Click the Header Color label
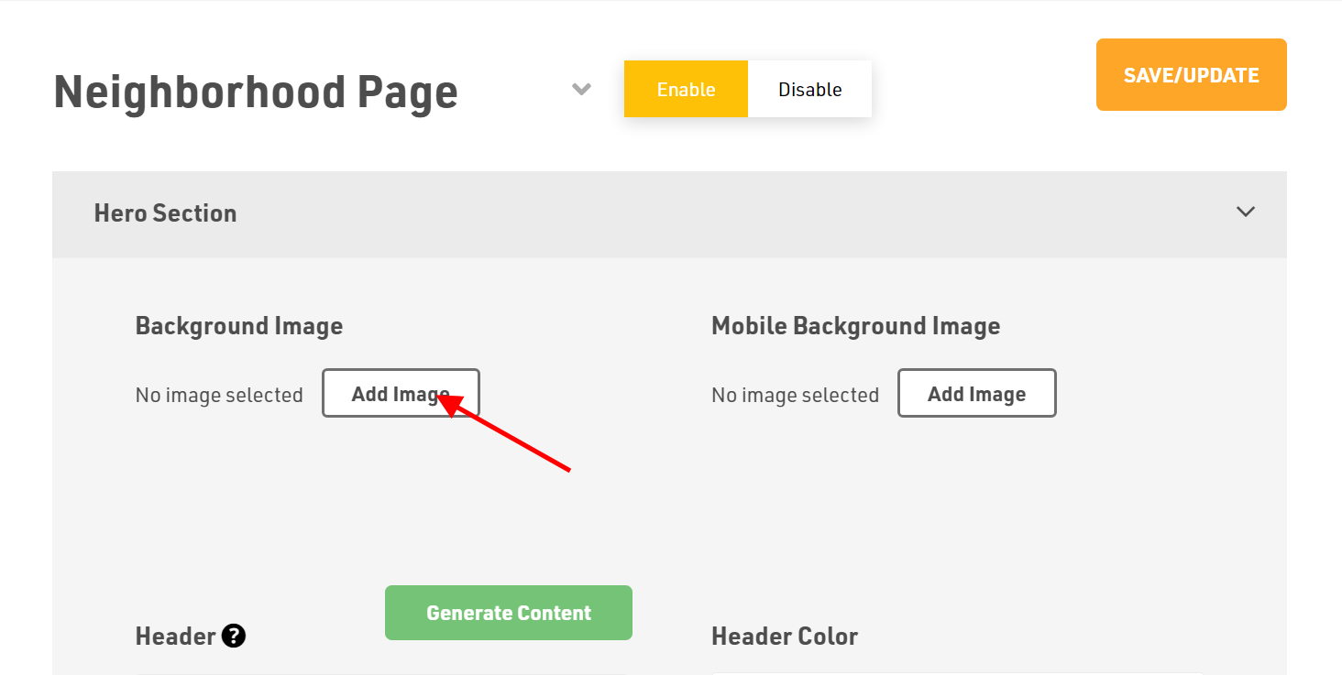This screenshot has width=1342, height=675. click(x=785, y=636)
